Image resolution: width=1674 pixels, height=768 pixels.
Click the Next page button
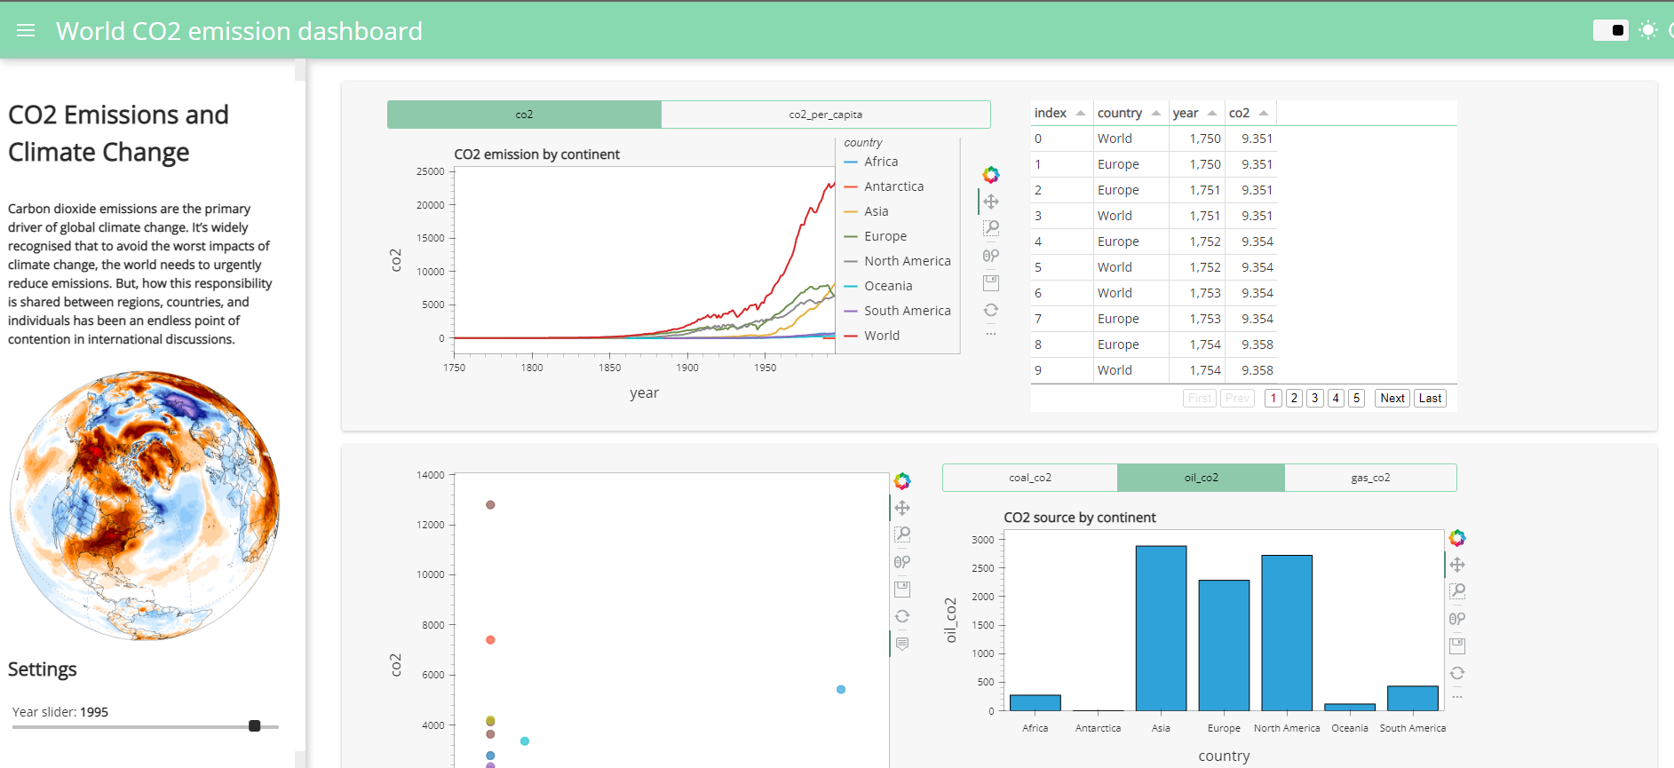pyautogui.click(x=1392, y=398)
